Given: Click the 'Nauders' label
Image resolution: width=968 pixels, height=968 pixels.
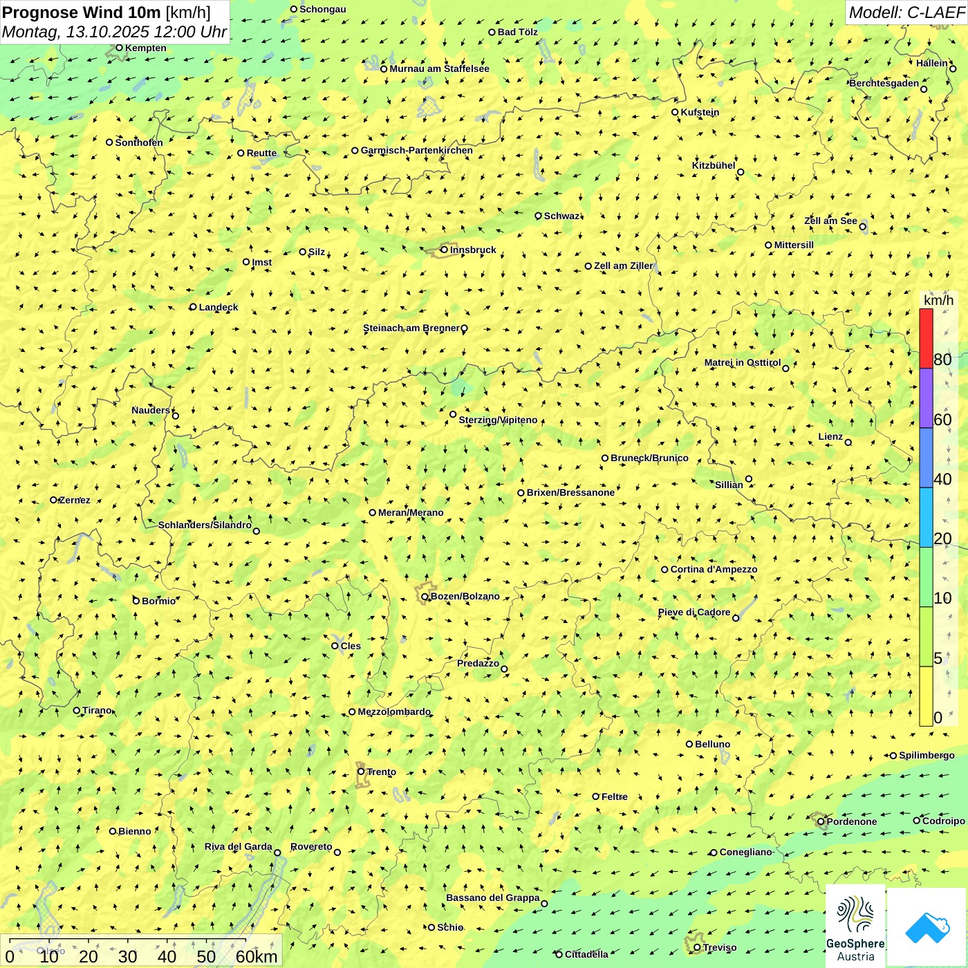Looking at the screenshot, I should pyautogui.click(x=151, y=410).
